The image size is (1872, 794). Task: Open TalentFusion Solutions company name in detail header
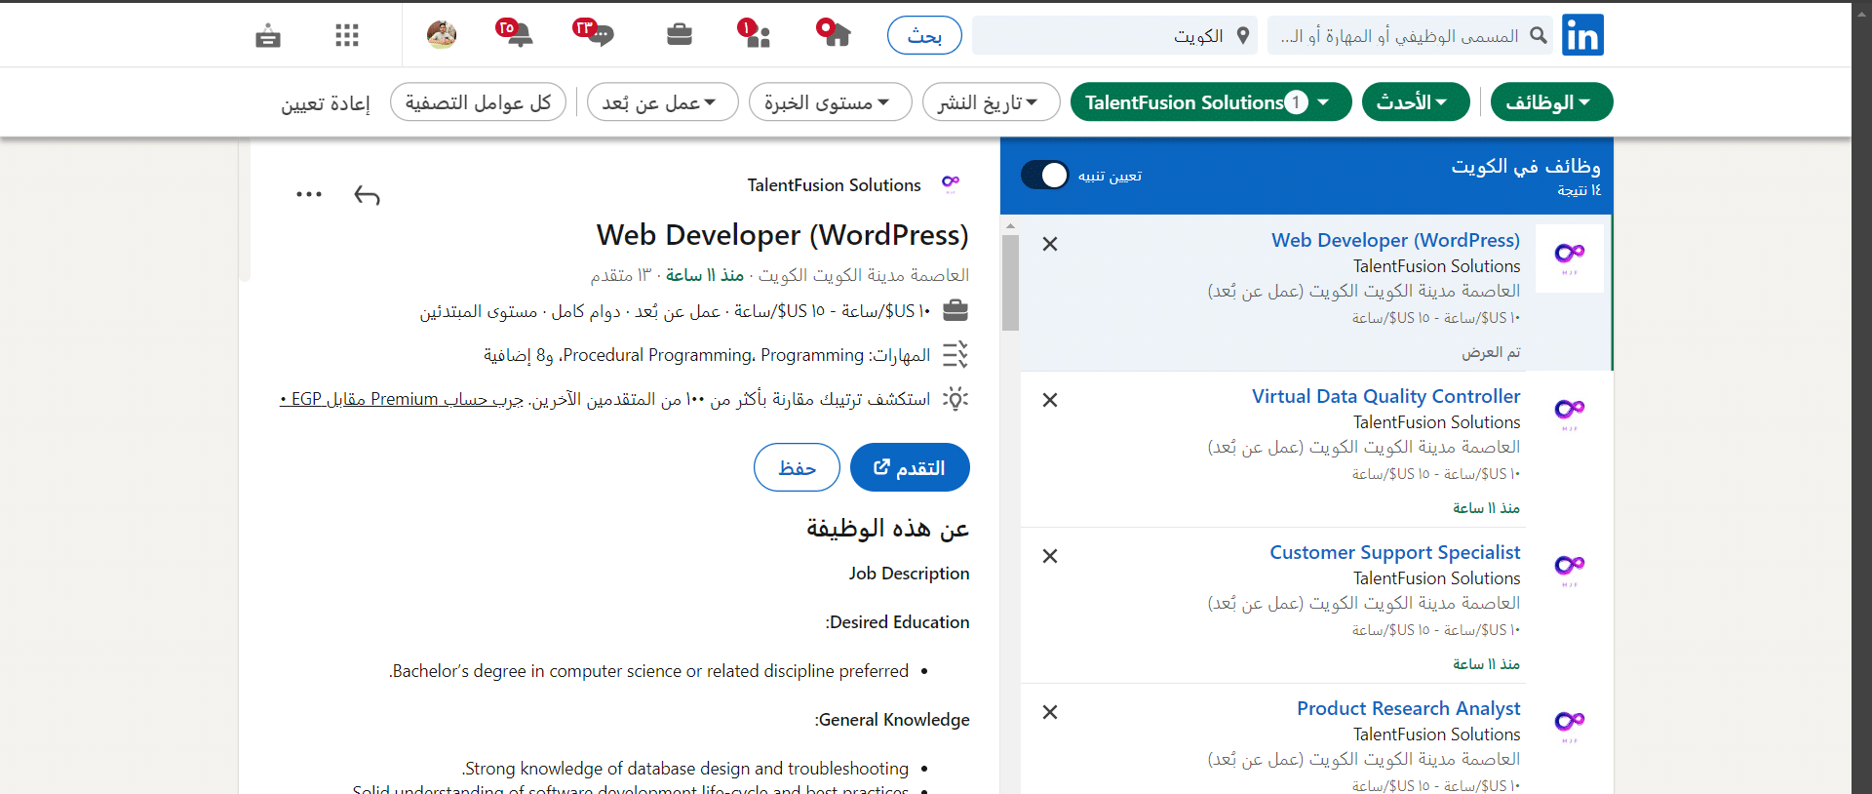[x=834, y=184]
